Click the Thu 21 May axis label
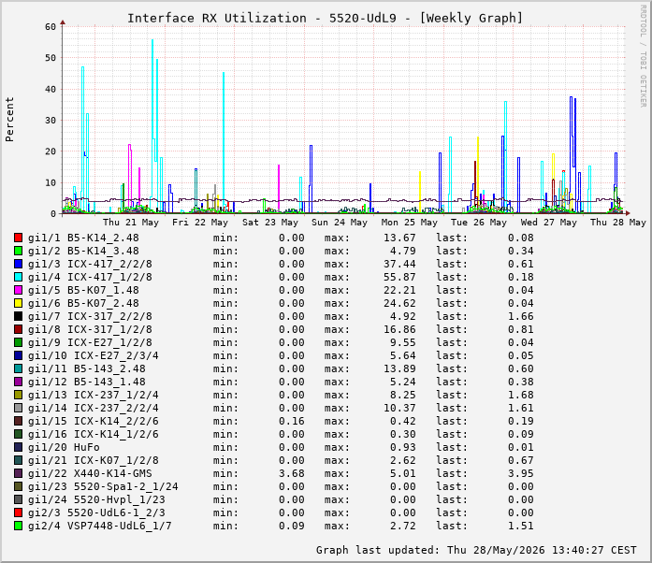This screenshot has width=652, height=563. tap(131, 223)
